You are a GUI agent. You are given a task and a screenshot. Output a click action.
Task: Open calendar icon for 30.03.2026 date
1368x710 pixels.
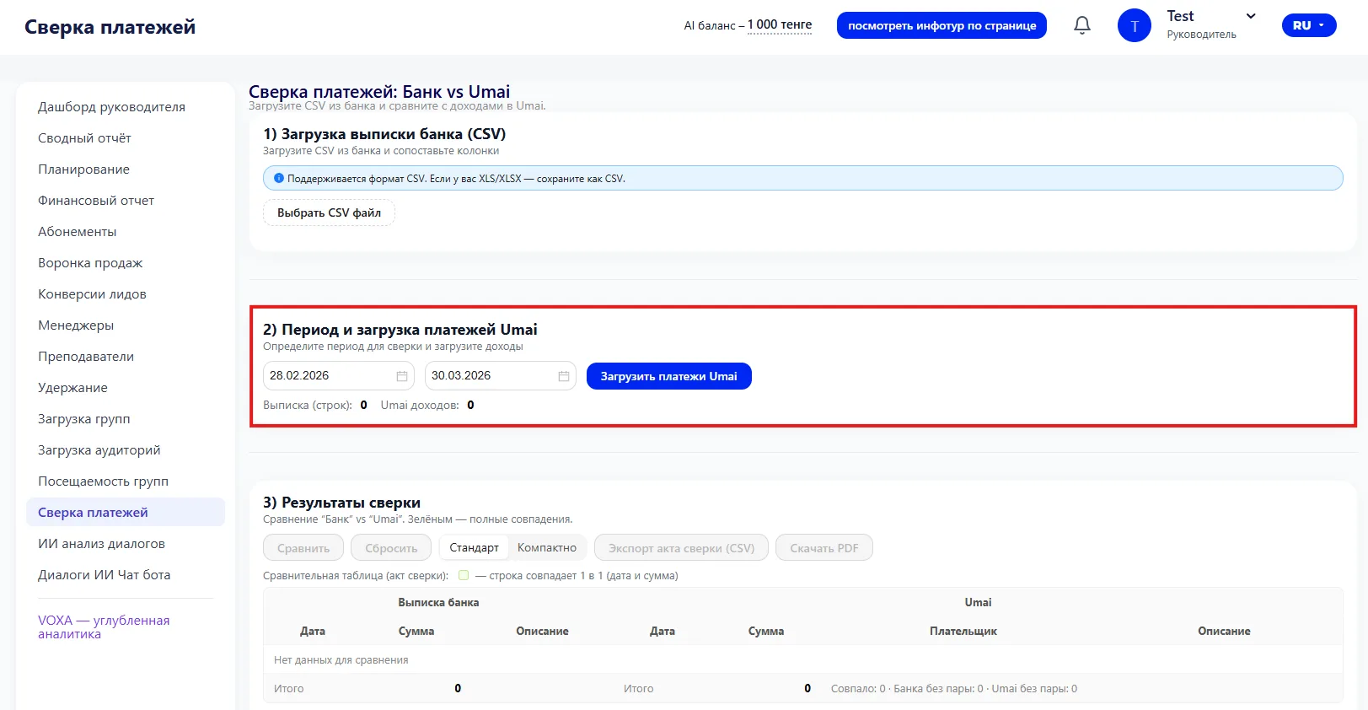[x=564, y=376]
